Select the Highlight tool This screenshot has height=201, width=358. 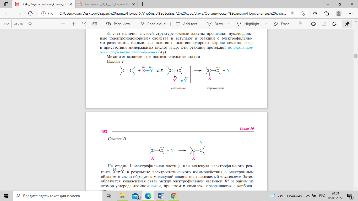pyautogui.click(x=248, y=24)
